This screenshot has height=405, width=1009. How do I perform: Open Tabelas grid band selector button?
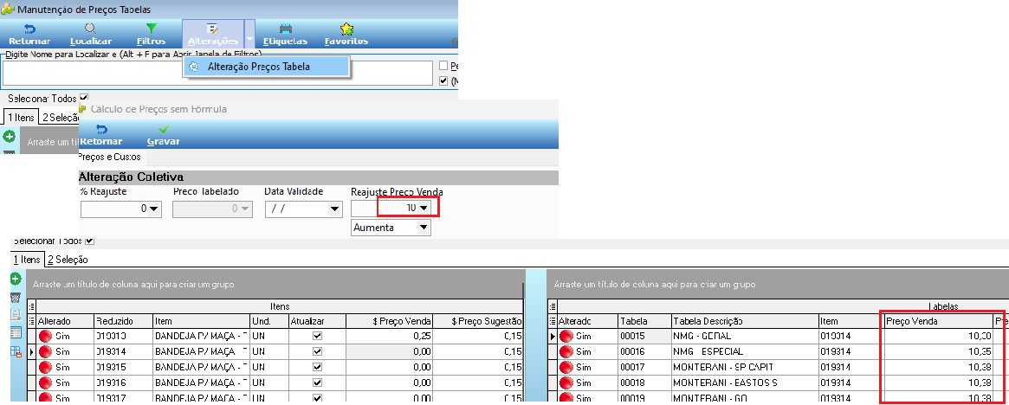(x=552, y=306)
